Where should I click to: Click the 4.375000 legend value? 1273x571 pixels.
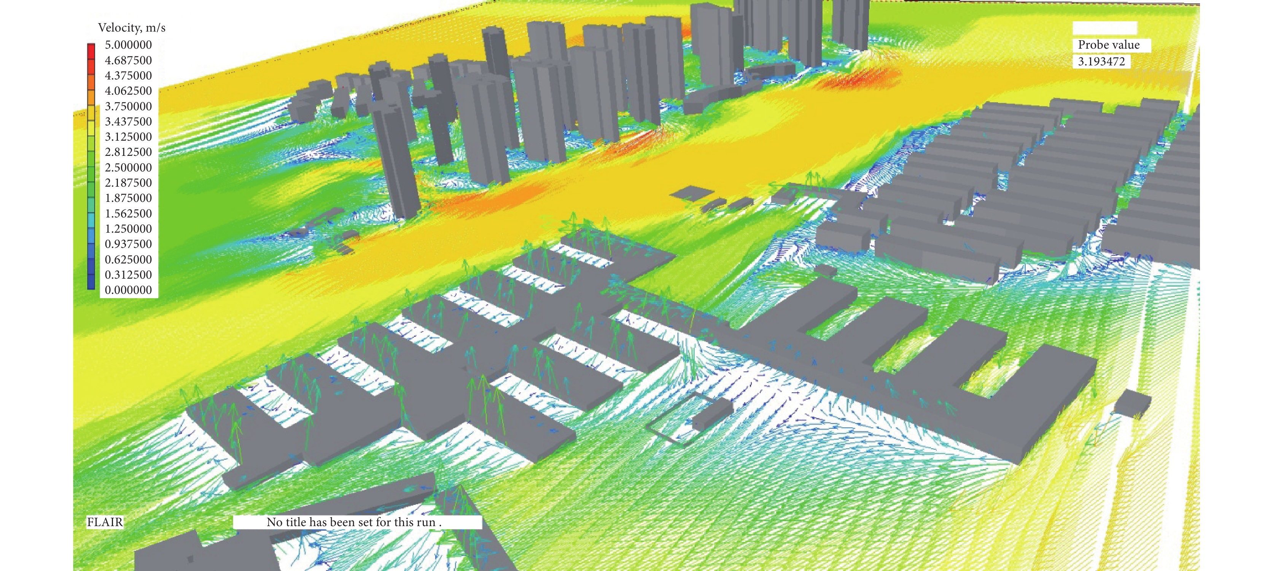[128, 76]
